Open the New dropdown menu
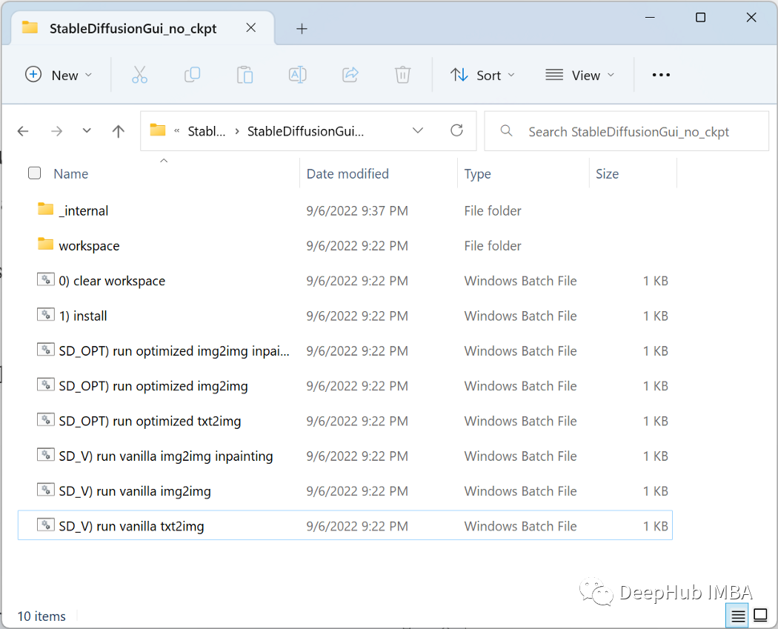Viewport: 778px width, 629px height. [59, 75]
